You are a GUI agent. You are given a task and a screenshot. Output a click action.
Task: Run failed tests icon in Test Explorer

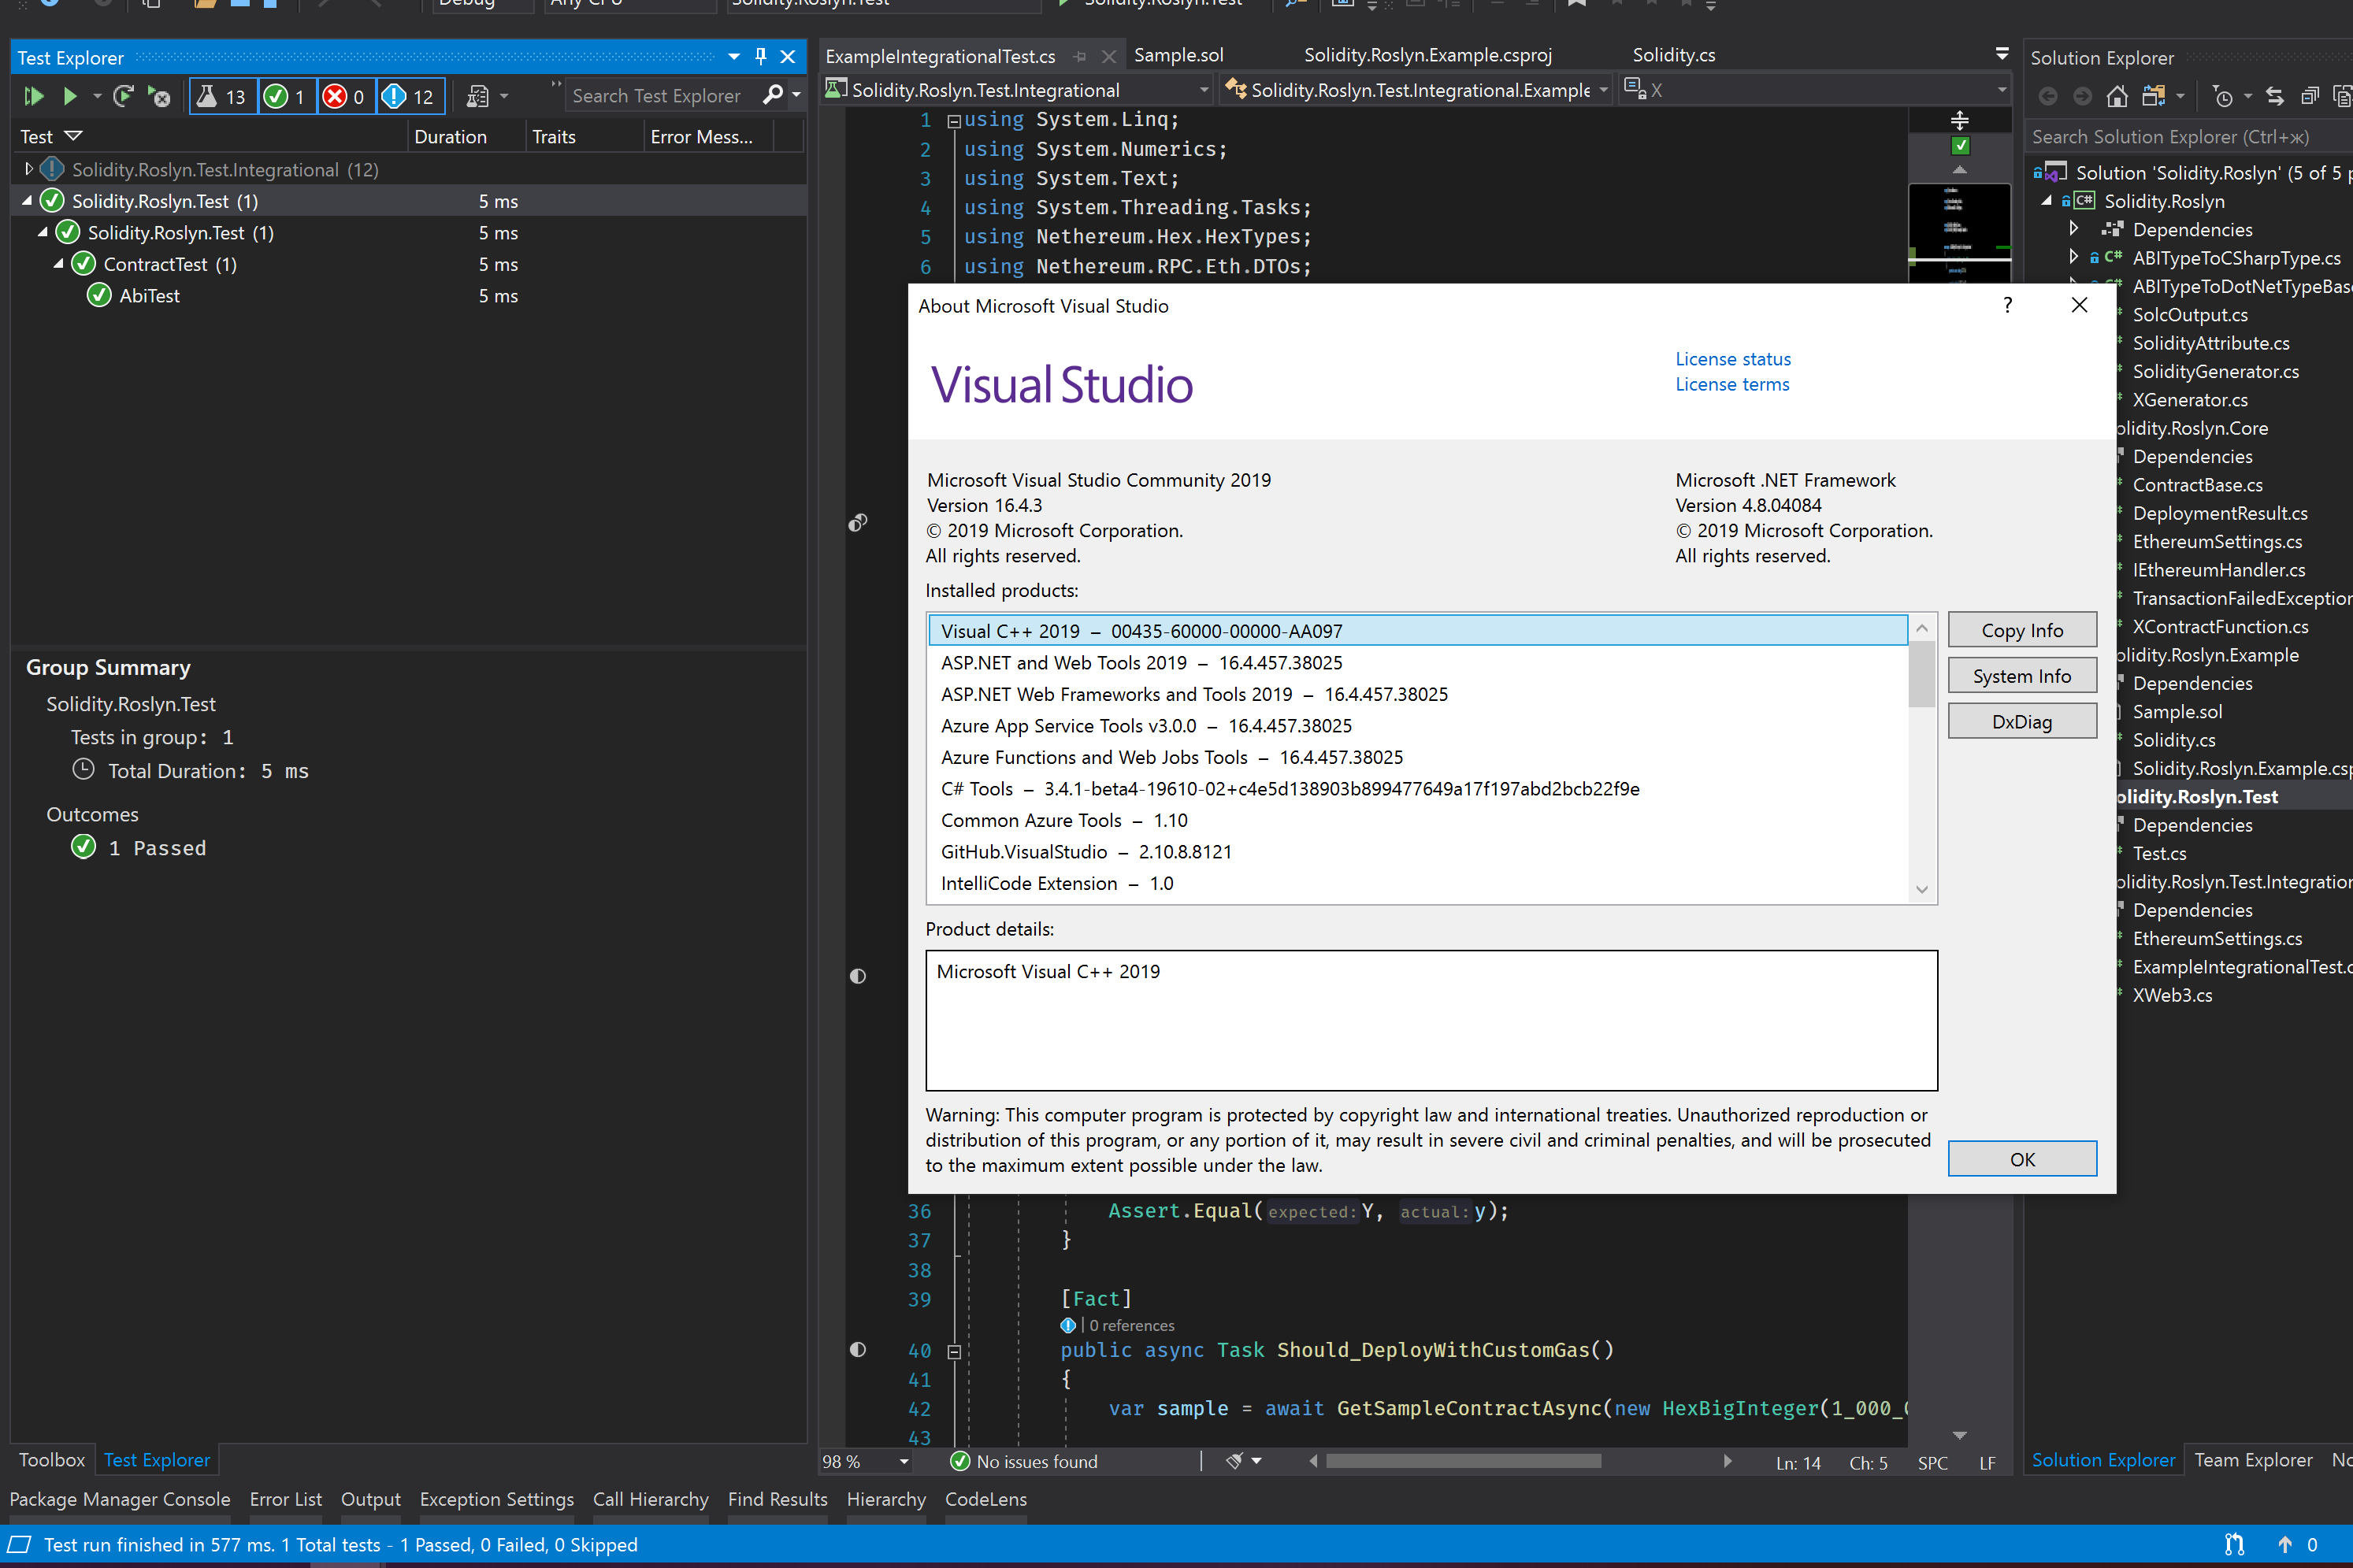click(x=159, y=96)
